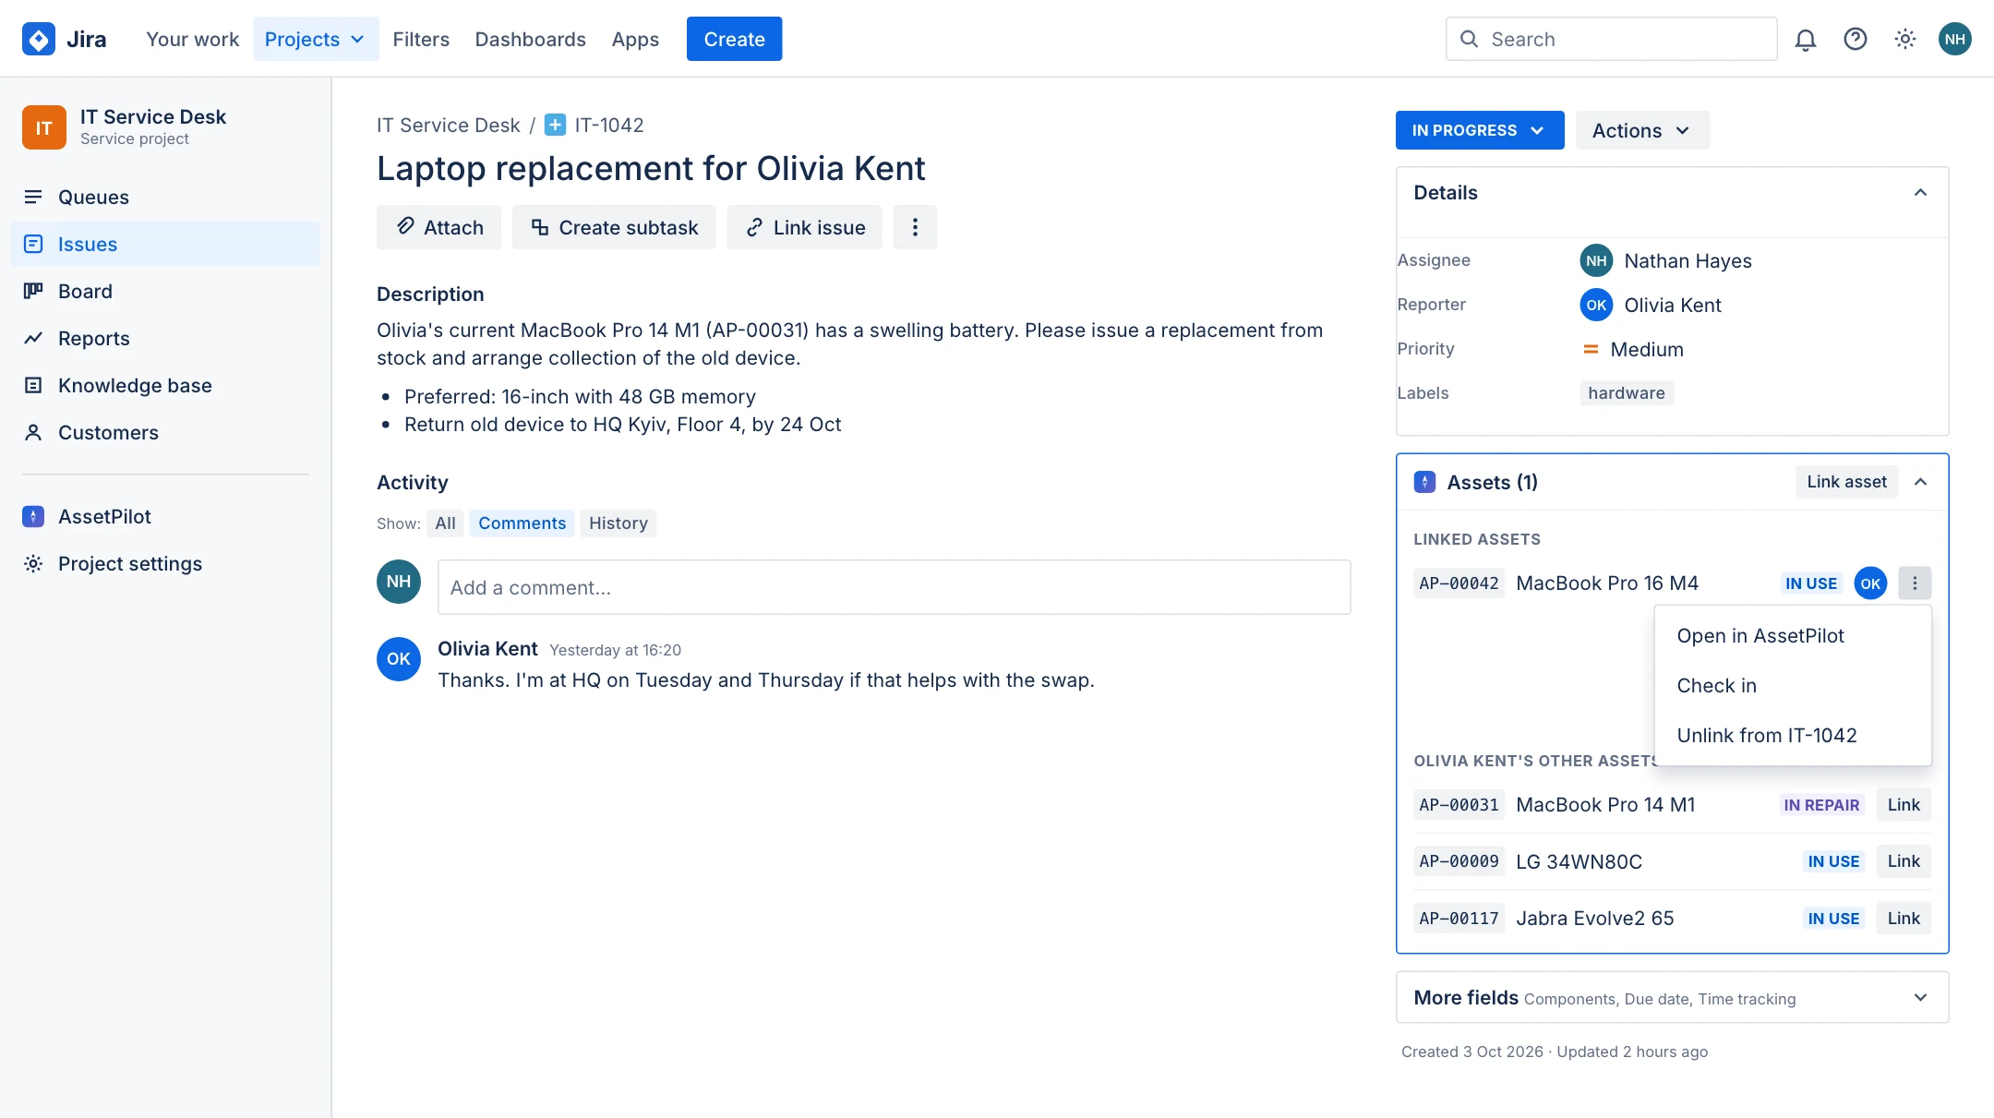Open the NH profile avatar menu

[1955, 39]
